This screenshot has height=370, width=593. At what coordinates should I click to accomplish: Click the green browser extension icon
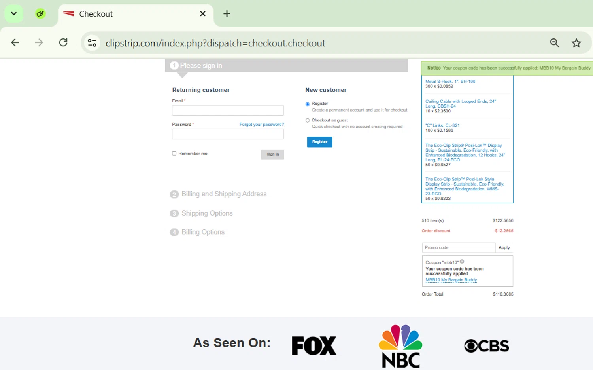40,14
